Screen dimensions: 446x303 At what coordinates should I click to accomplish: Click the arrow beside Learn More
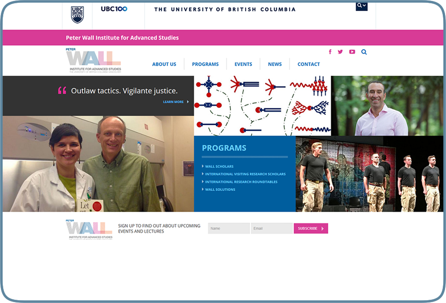(188, 102)
